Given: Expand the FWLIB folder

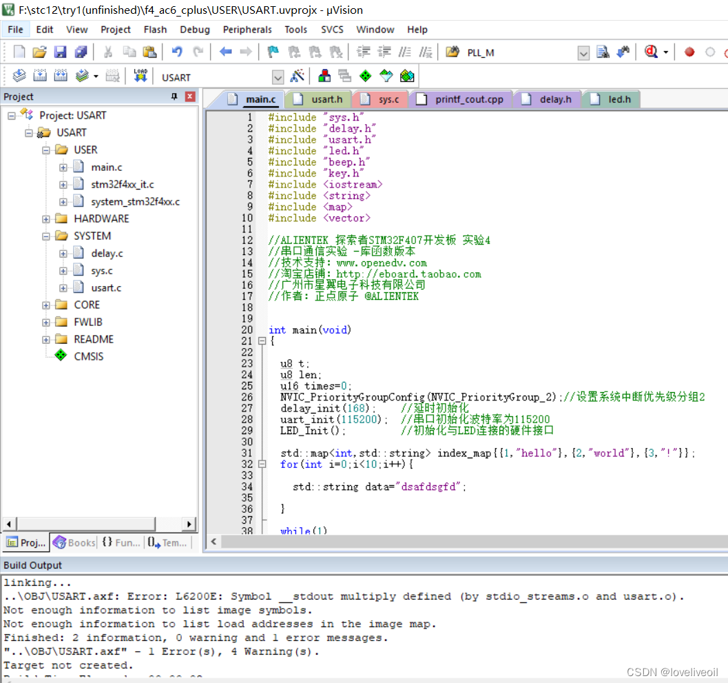Looking at the screenshot, I should [x=46, y=323].
